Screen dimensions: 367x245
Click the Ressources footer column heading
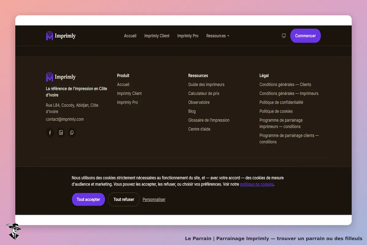198,75
